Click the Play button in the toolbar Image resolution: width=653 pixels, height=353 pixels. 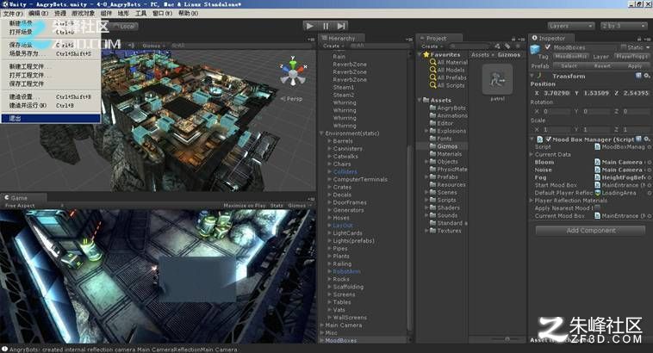coord(310,26)
